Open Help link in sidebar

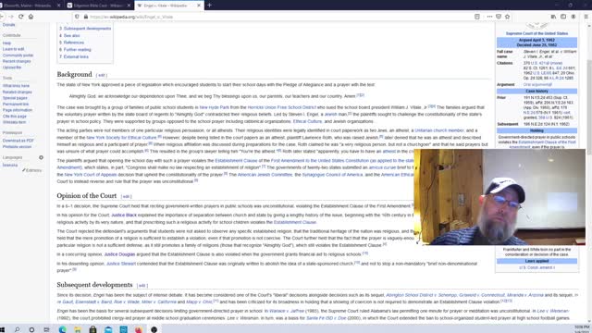click(6, 43)
